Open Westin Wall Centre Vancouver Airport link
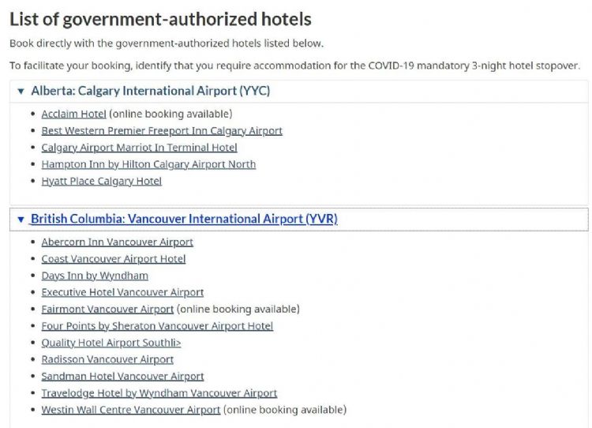 130,410
